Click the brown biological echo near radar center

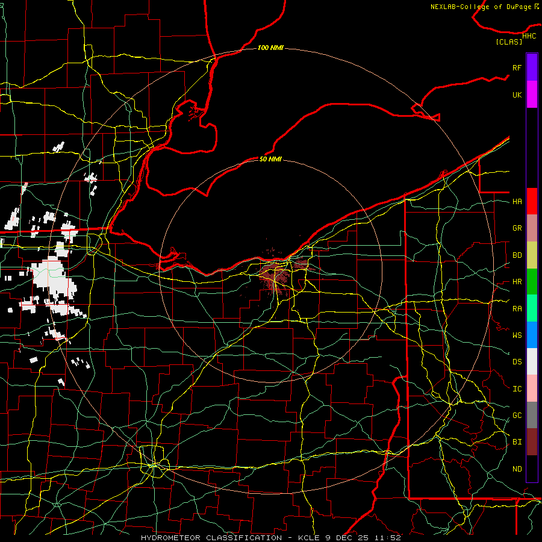[275, 275]
